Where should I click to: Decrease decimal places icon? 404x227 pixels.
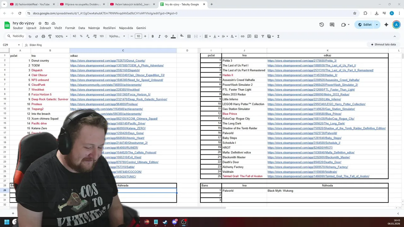tap(88, 36)
